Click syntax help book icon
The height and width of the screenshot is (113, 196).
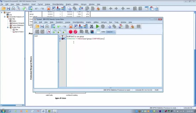[92, 32]
